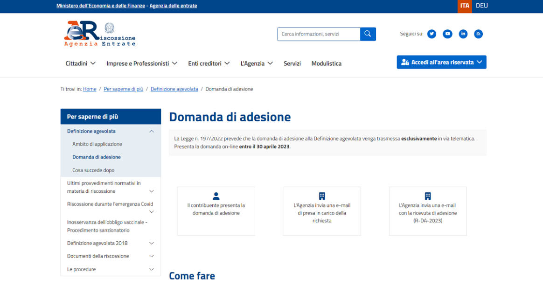This screenshot has width=543, height=287.
Task: Expand the Cittadini menu
Action: click(x=80, y=63)
